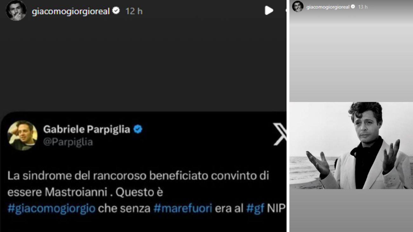This screenshot has height=232, width=413.
Task: Open profile avatar beside the 12 h story username
Action: click(16, 10)
